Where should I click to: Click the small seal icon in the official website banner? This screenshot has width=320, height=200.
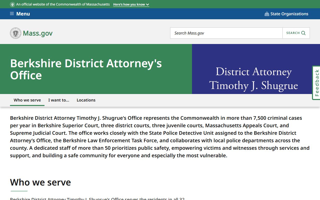(x=12, y=4)
